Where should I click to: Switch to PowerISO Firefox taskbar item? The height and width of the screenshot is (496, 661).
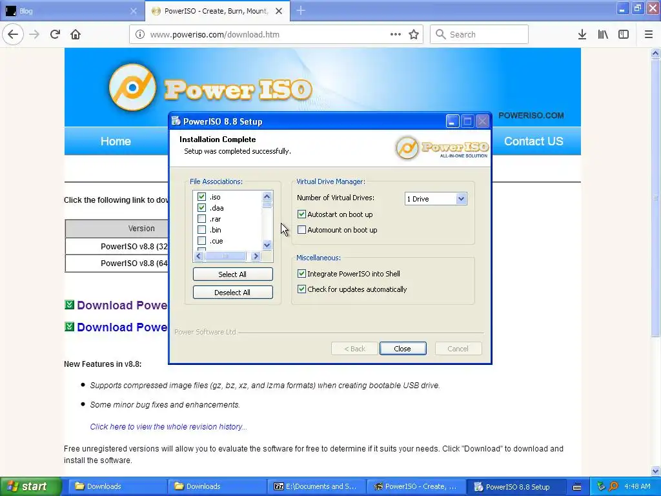(416, 486)
